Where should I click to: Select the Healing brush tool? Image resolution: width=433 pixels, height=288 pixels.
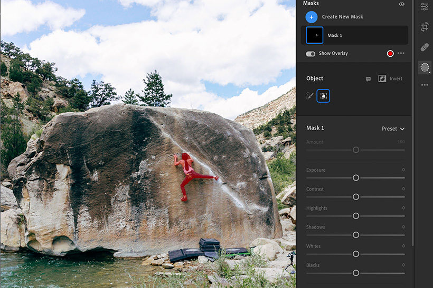point(425,47)
